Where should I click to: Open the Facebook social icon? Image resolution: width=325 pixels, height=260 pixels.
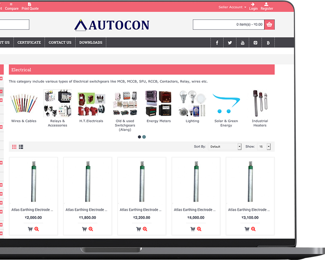click(217, 43)
